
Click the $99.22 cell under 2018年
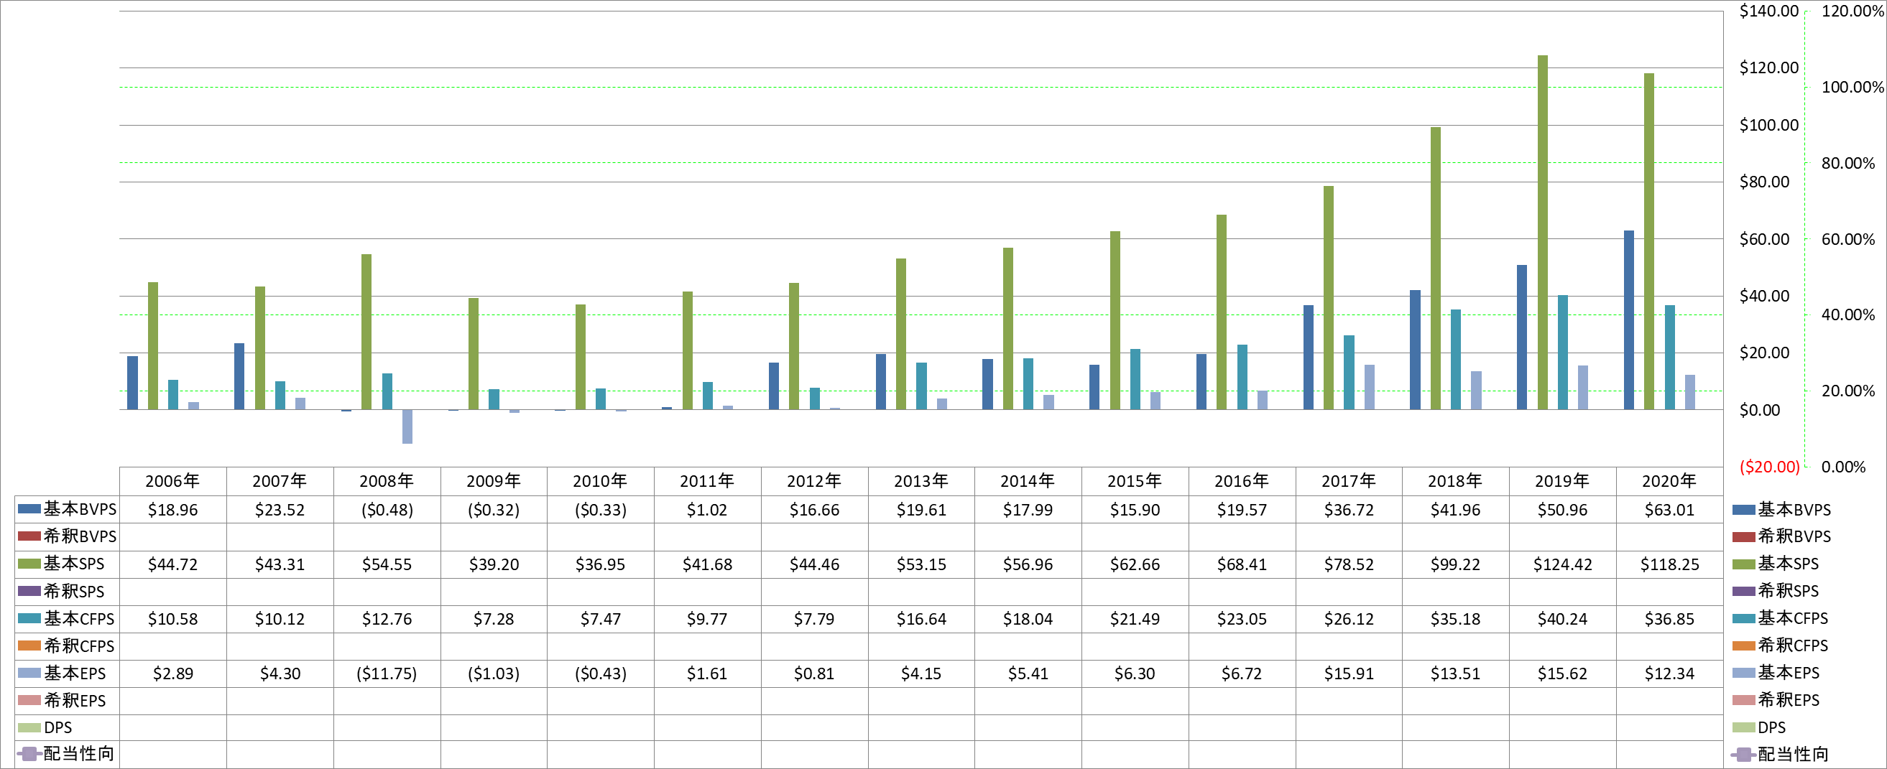click(x=1455, y=564)
